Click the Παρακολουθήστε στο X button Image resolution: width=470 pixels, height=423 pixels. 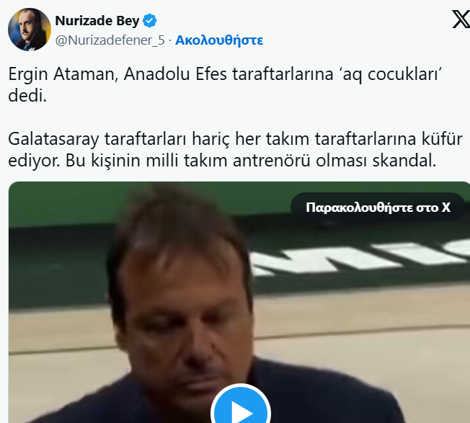pos(378,207)
